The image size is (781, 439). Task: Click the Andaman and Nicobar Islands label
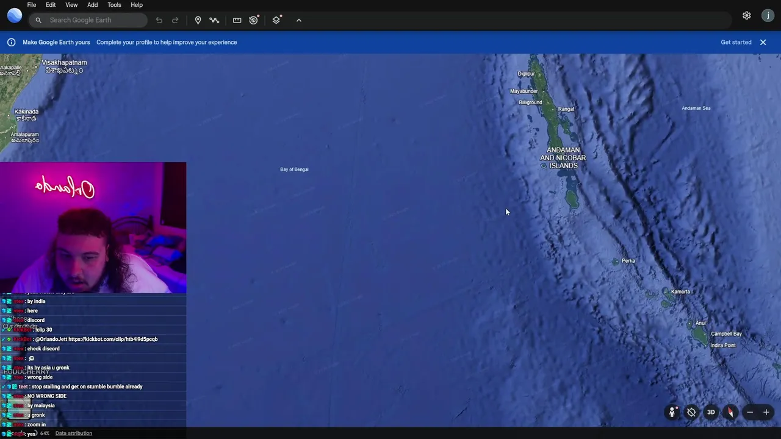coord(563,158)
